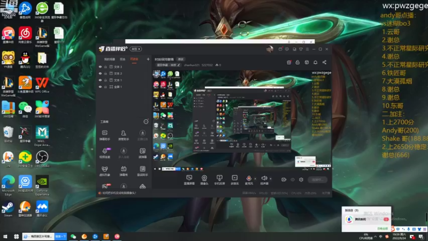Open WeChat from the taskbar
This screenshot has height=241, width=428.
pos(73,236)
